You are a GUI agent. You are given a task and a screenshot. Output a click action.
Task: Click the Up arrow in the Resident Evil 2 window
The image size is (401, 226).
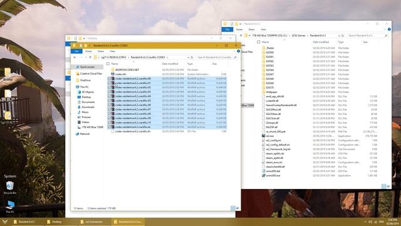click(x=241, y=36)
